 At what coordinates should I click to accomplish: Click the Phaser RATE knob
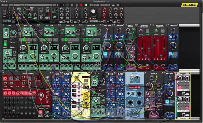click(139, 94)
